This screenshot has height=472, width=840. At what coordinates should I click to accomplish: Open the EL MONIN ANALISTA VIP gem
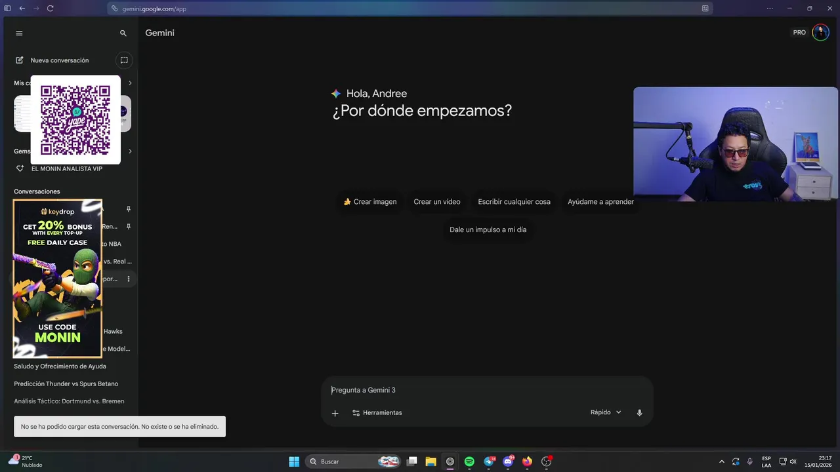pyautogui.click(x=67, y=168)
